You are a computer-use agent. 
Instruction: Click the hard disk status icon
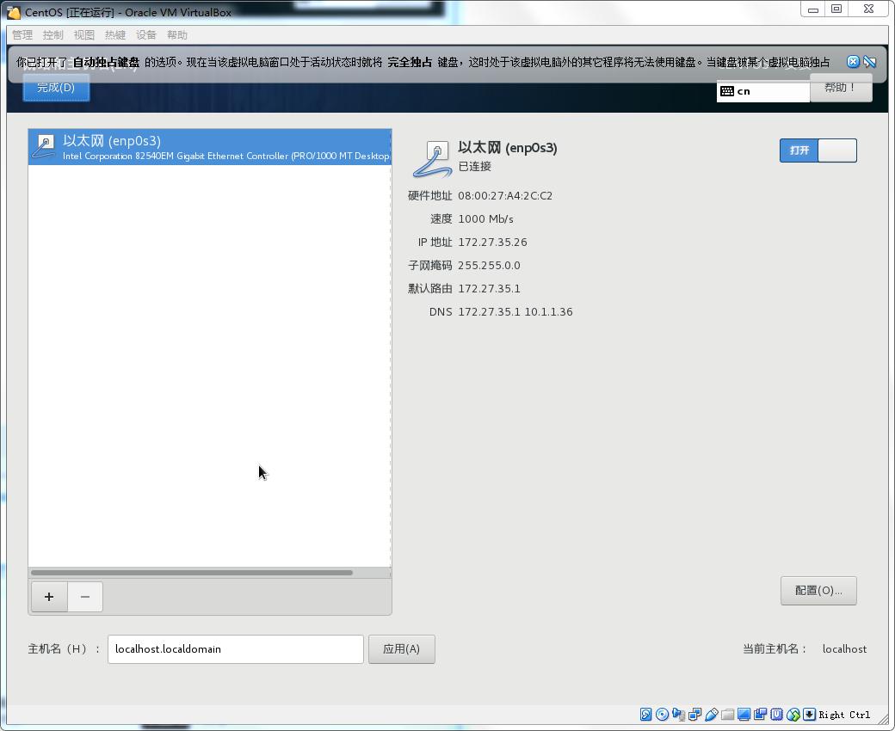point(645,715)
